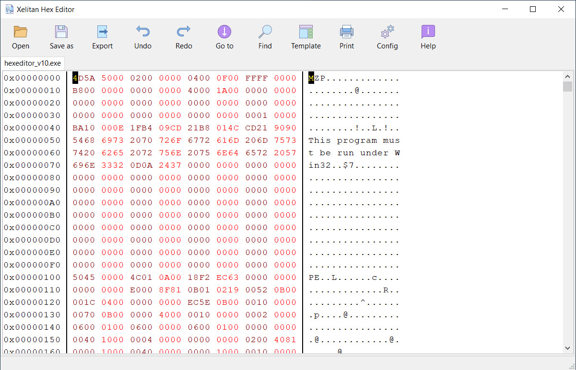
Task: Click hex word 5045 at row 0x100
Action: [x=84, y=277]
